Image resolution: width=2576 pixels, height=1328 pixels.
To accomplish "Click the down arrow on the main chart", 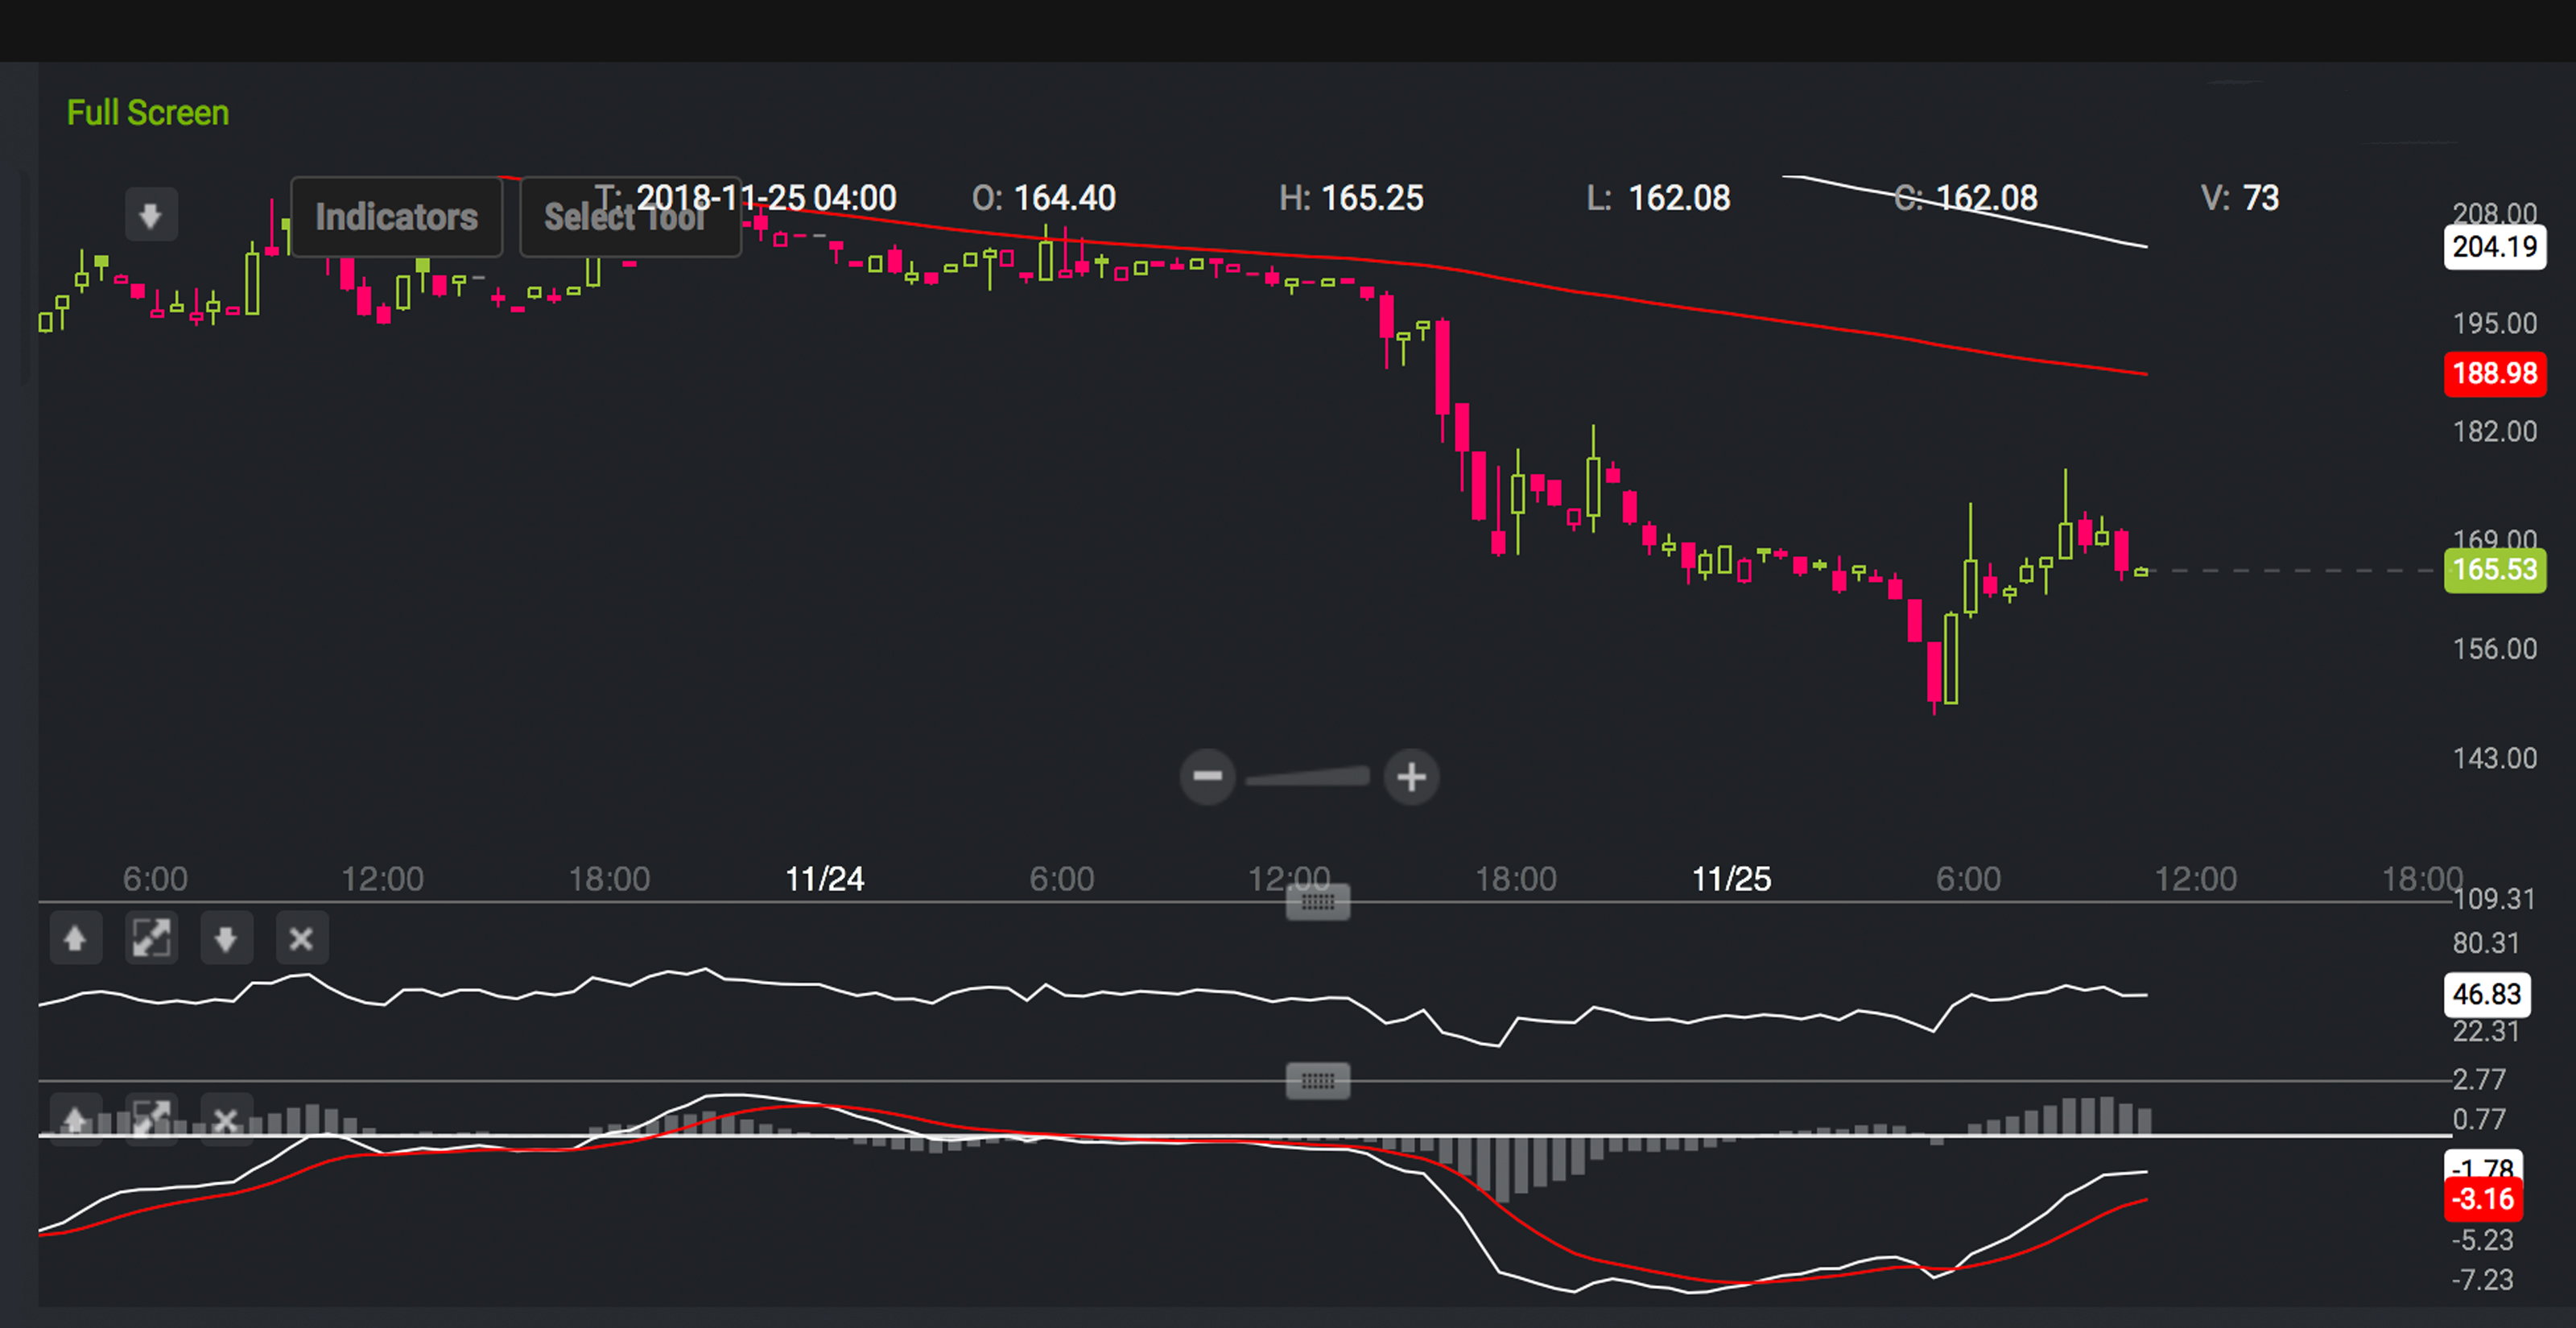I will click(151, 214).
